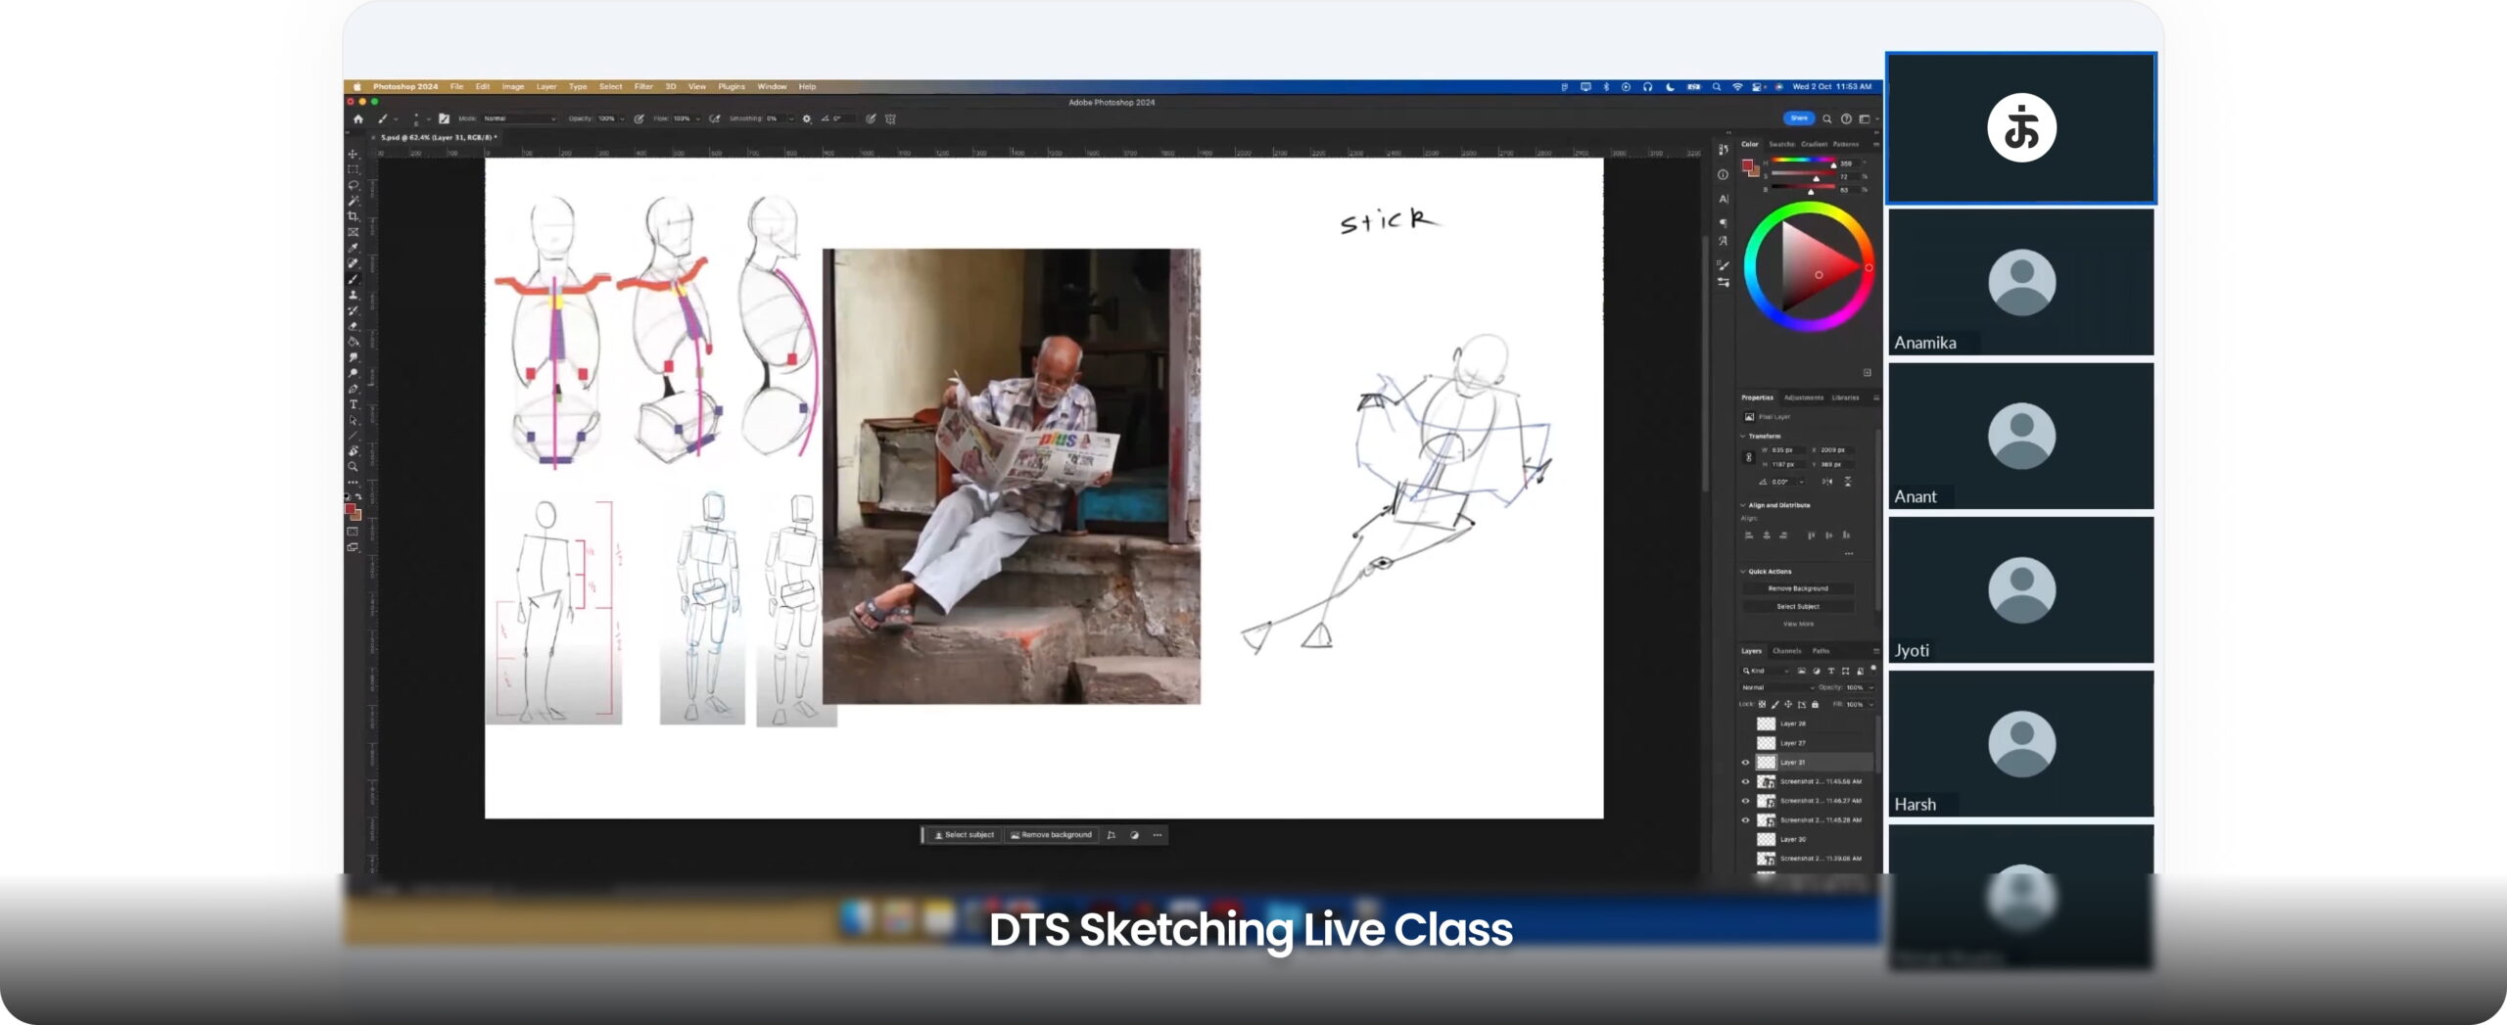Select the Spot Healing Brush tool
Viewport: 2507px width, 1025px height.
(353, 263)
